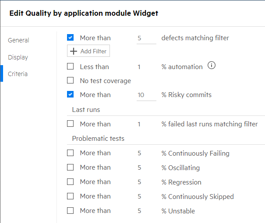Switch to the Display tab
The width and height of the screenshot is (265, 223).
pyautogui.click(x=18, y=57)
